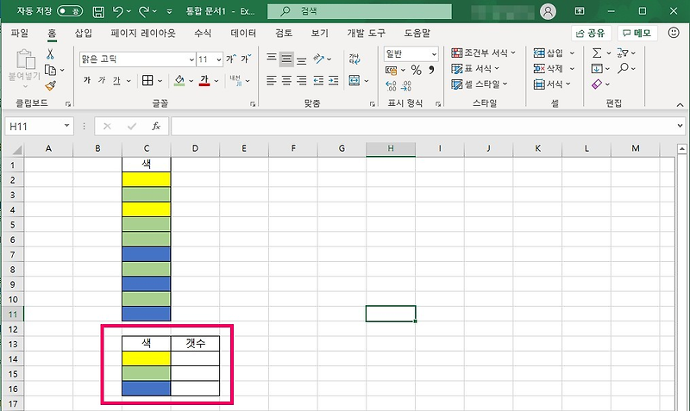Open the user account avatar
The width and height of the screenshot is (690, 411).
coord(548,11)
